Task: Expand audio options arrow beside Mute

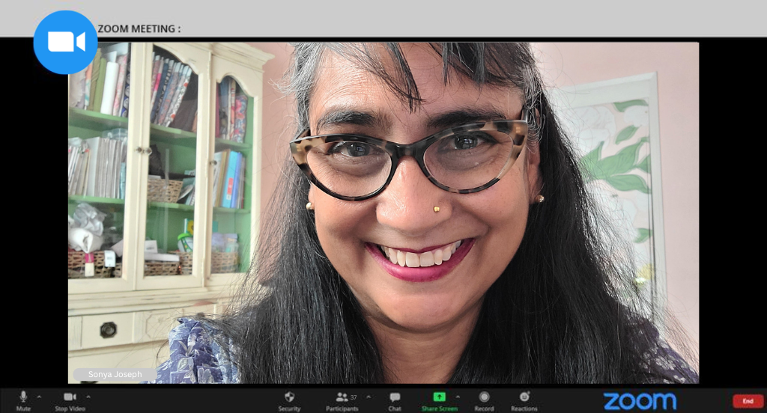Action: tap(39, 397)
